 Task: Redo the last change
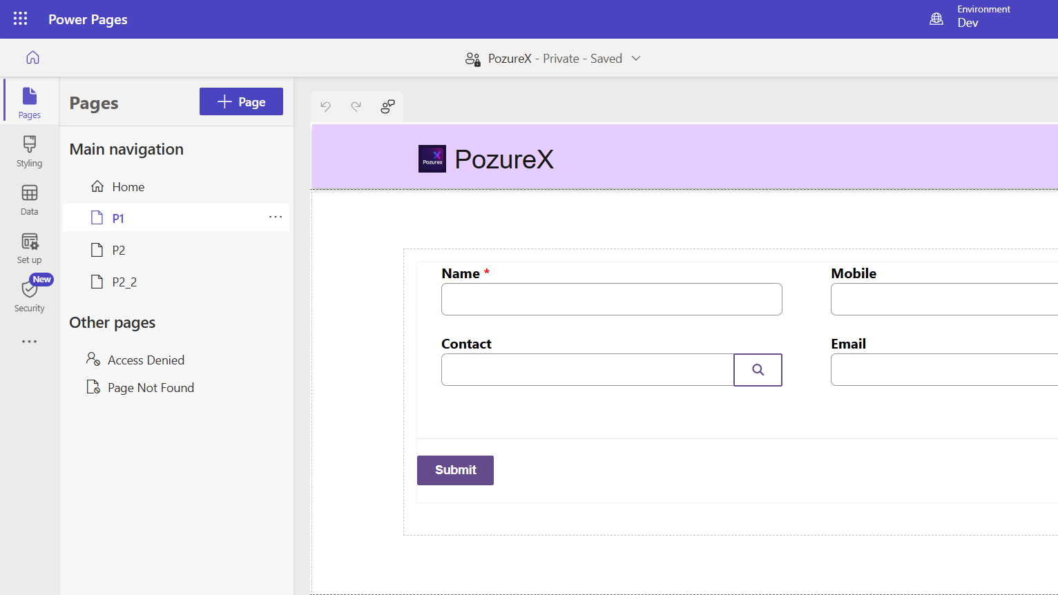pos(356,106)
